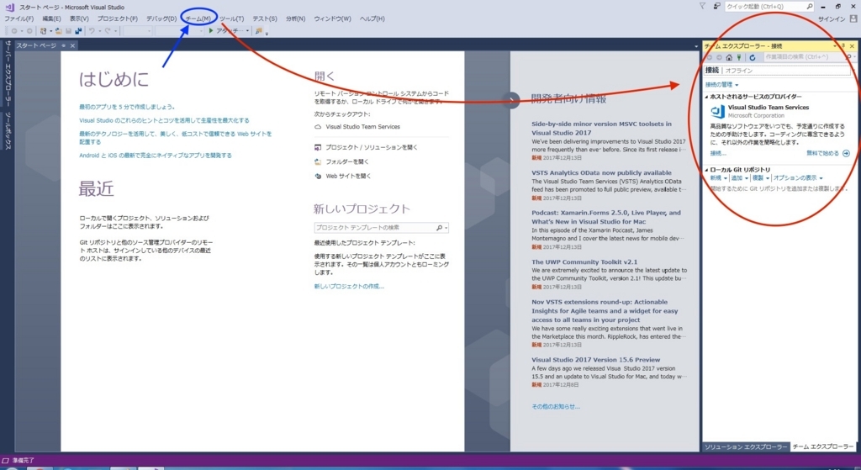The image size is (861, 470).
Task: Click Web サイトを開く link
Action: pyautogui.click(x=348, y=177)
